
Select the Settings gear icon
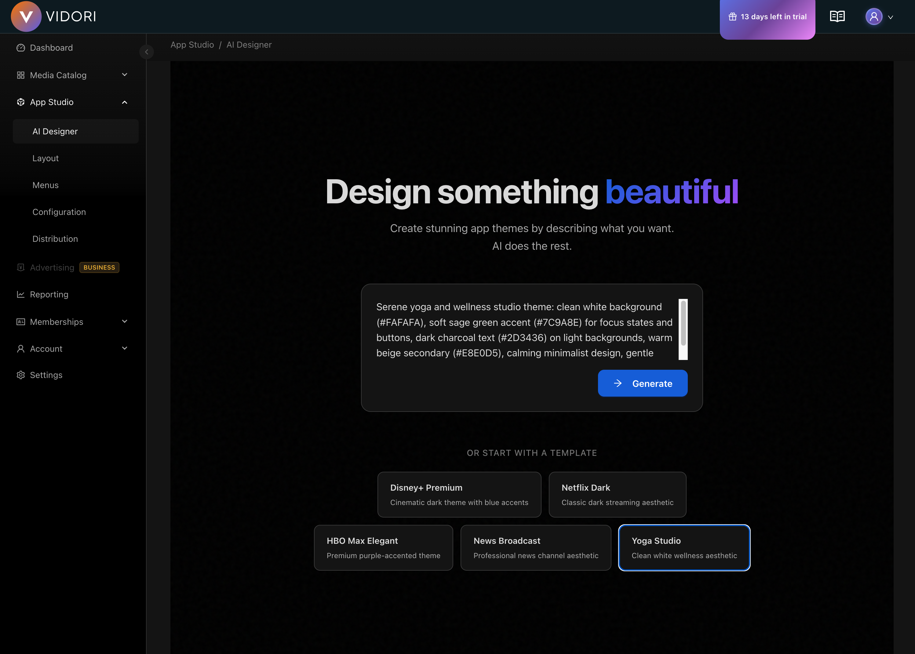click(x=21, y=375)
